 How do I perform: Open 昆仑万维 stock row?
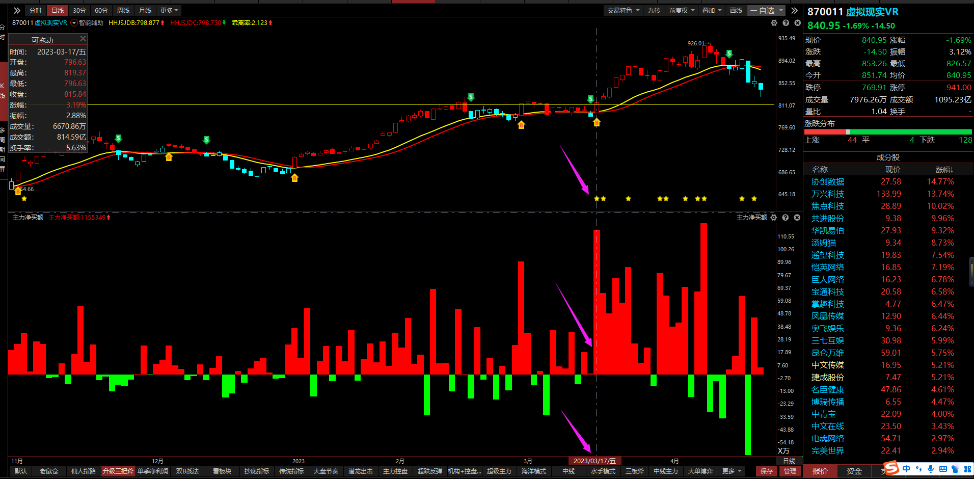click(888, 353)
